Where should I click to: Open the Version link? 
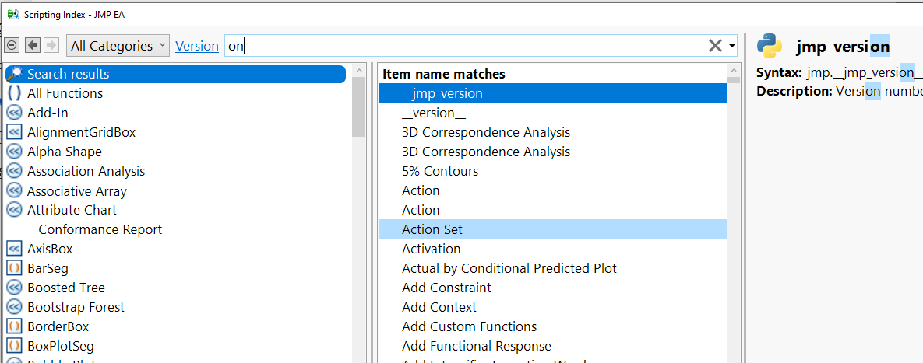pos(197,46)
